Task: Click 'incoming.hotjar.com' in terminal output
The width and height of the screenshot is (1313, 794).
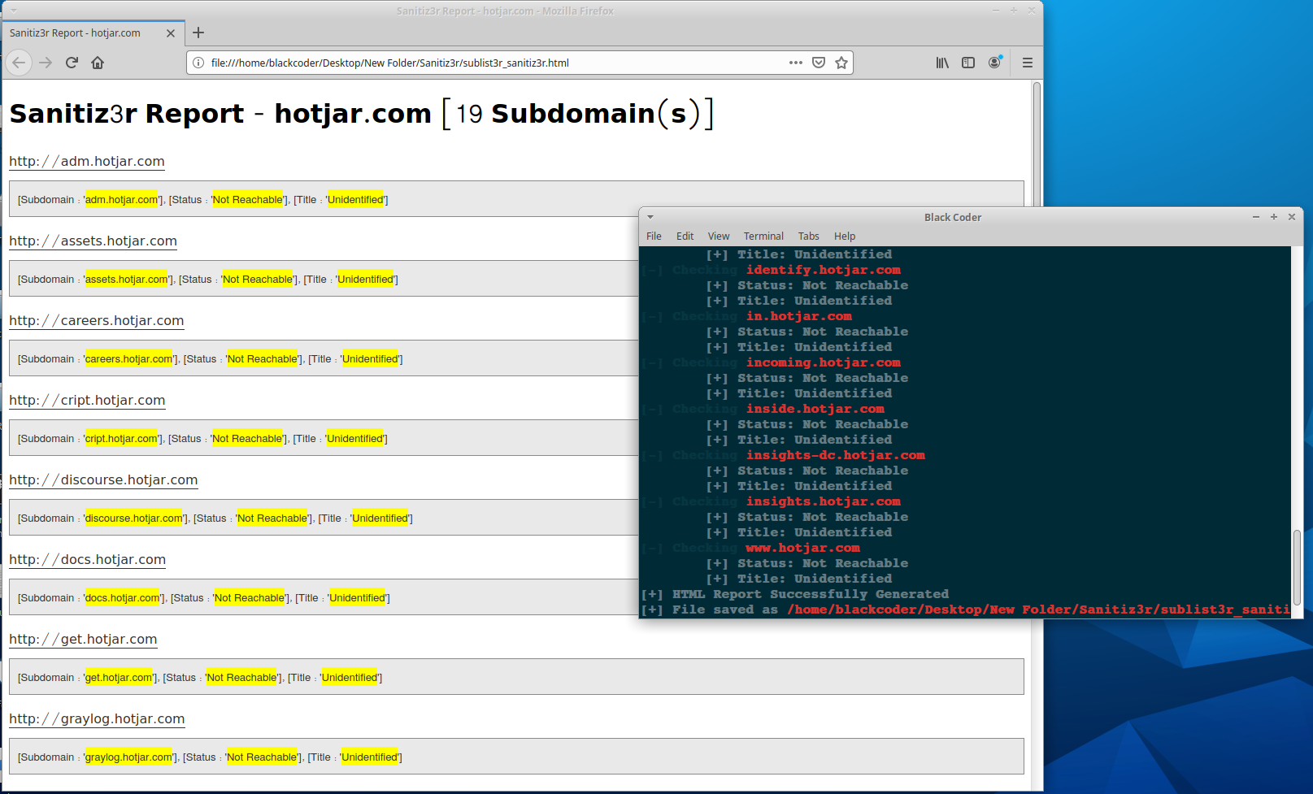Action: click(823, 362)
